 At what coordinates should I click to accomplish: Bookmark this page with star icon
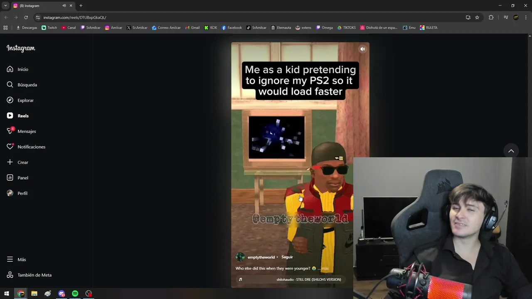click(477, 17)
